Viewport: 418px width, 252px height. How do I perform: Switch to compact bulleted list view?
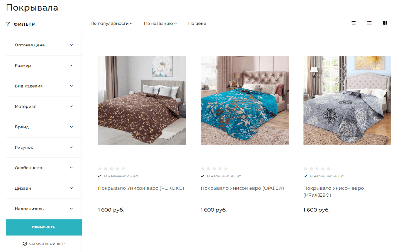(369, 23)
